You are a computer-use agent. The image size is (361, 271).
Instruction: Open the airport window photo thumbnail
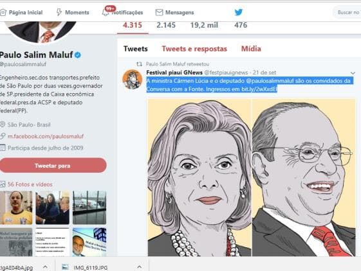tap(89, 207)
